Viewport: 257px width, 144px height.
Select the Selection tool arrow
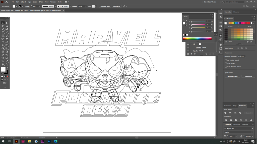tap(3, 23)
